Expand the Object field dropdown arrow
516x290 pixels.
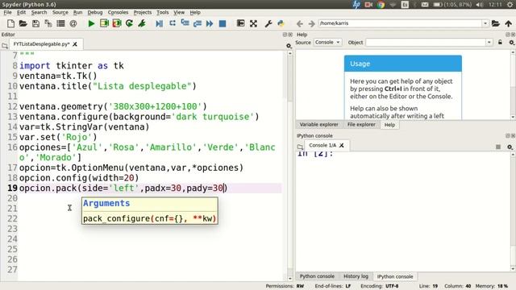[489, 43]
